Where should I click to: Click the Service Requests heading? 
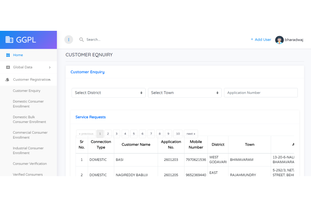click(x=90, y=117)
